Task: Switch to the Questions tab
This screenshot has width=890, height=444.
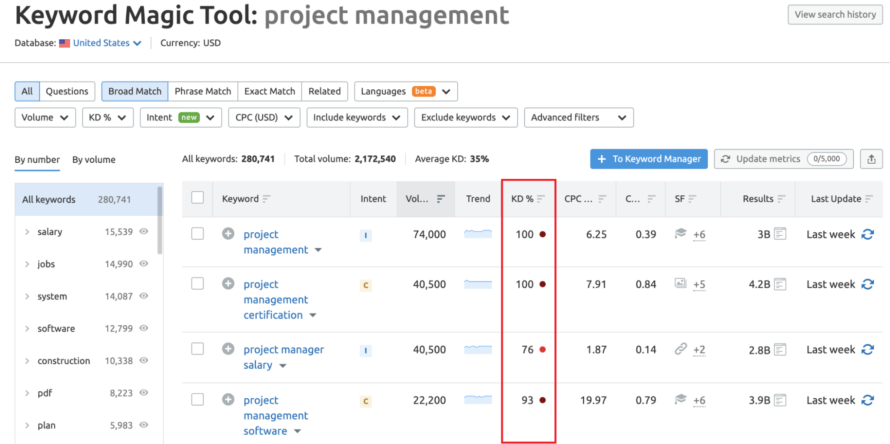Action: point(67,91)
